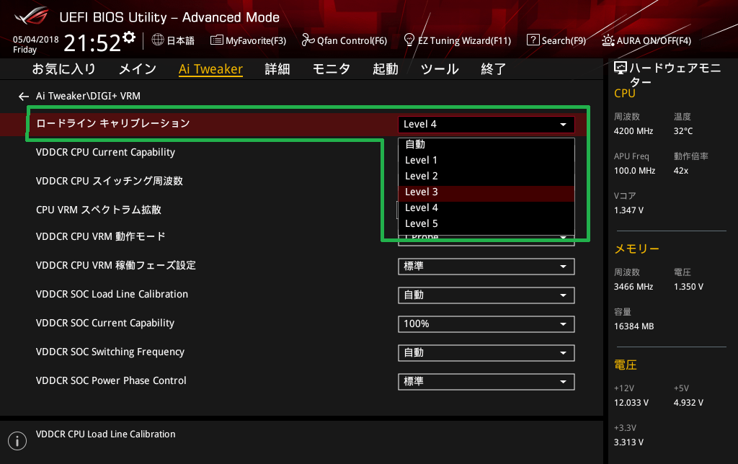Click Vコア 1.347 V value
The image size is (738, 464).
(628, 210)
